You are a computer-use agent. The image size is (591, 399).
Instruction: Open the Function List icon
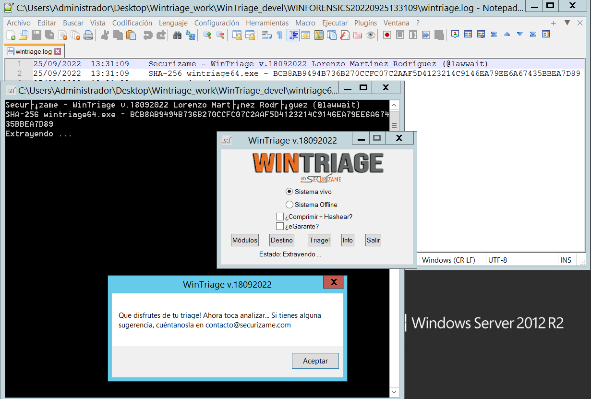[x=345, y=35]
